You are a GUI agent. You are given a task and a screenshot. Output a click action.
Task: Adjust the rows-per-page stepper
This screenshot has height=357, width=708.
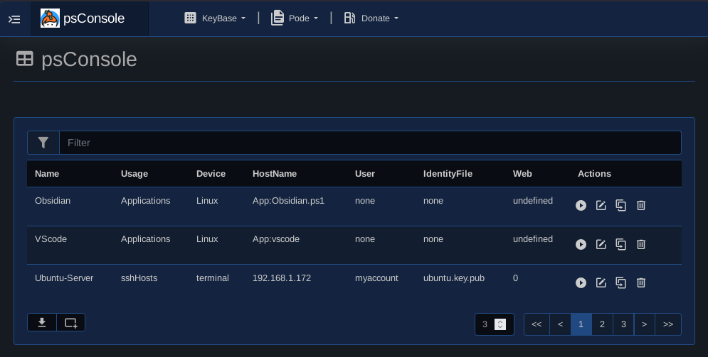click(500, 324)
